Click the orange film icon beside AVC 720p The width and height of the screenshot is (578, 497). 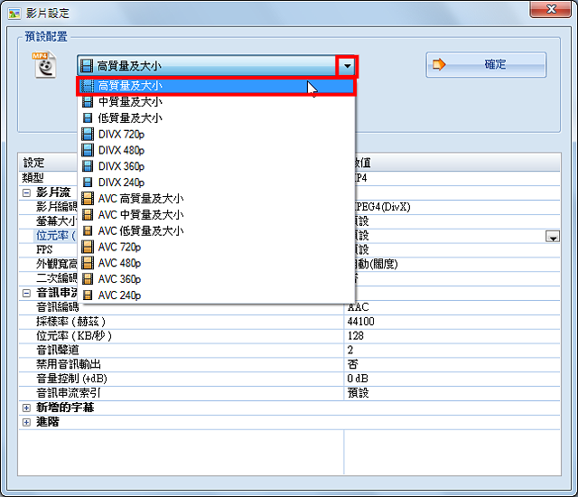[x=88, y=247]
